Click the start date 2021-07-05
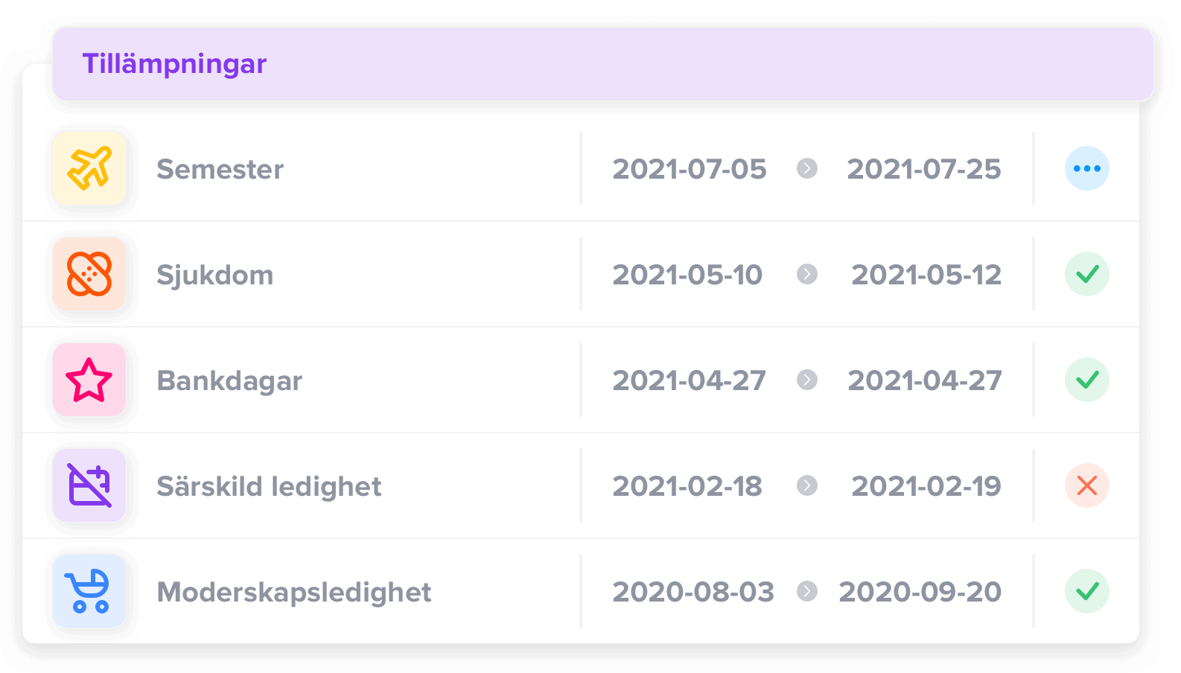Viewport: 1181px width, 673px height. coord(690,170)
